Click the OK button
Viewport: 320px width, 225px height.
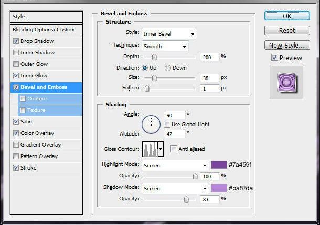287,16
